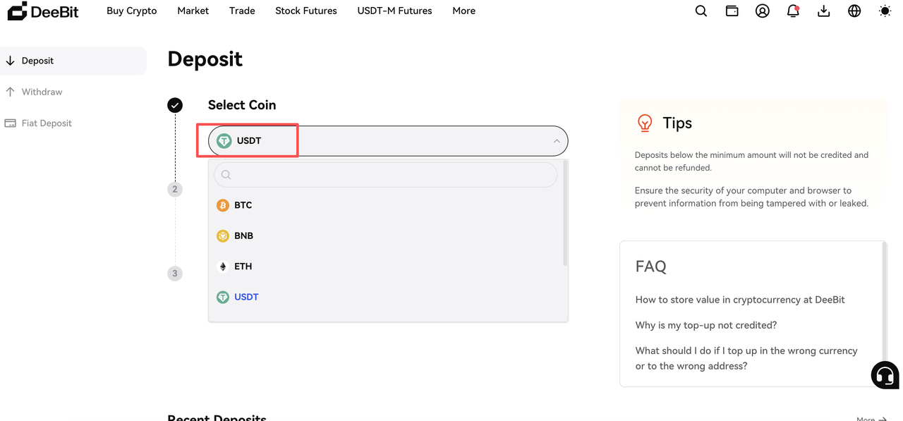Open the notifications bell
Image resolution: width=903 pixels, height=421 pixels.
coord(793,11)
